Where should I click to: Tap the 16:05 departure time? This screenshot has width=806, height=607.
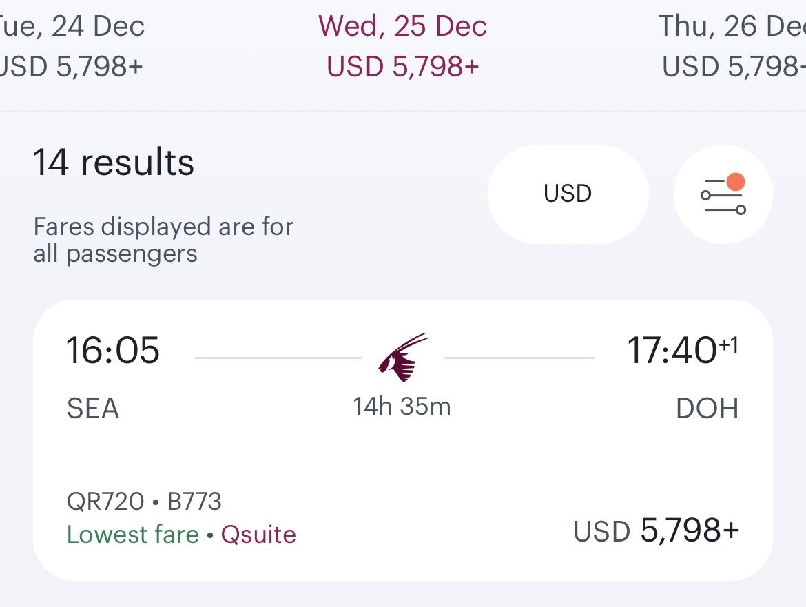coord(113,351)
